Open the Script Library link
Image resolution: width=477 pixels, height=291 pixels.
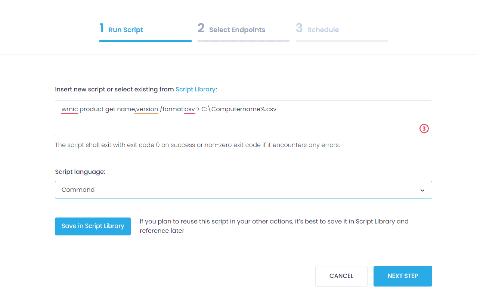click(195, 90)
